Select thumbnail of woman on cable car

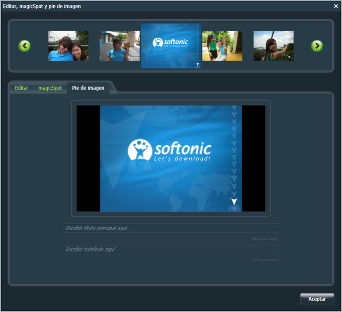tap(274, 46)
